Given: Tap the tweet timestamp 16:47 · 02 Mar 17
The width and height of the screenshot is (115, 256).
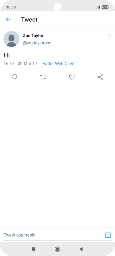Looking at the screenshot, I should tap(20, 64).
